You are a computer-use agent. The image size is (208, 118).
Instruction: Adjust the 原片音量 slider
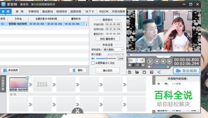pos(106,59)
